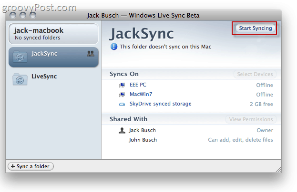Click the Syncs On section header
Screen dimensions: 297x192
pos(124,74)
